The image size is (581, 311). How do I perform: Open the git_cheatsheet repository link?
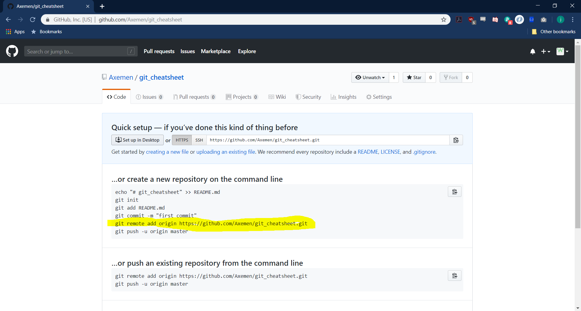(x=162, y=78)
